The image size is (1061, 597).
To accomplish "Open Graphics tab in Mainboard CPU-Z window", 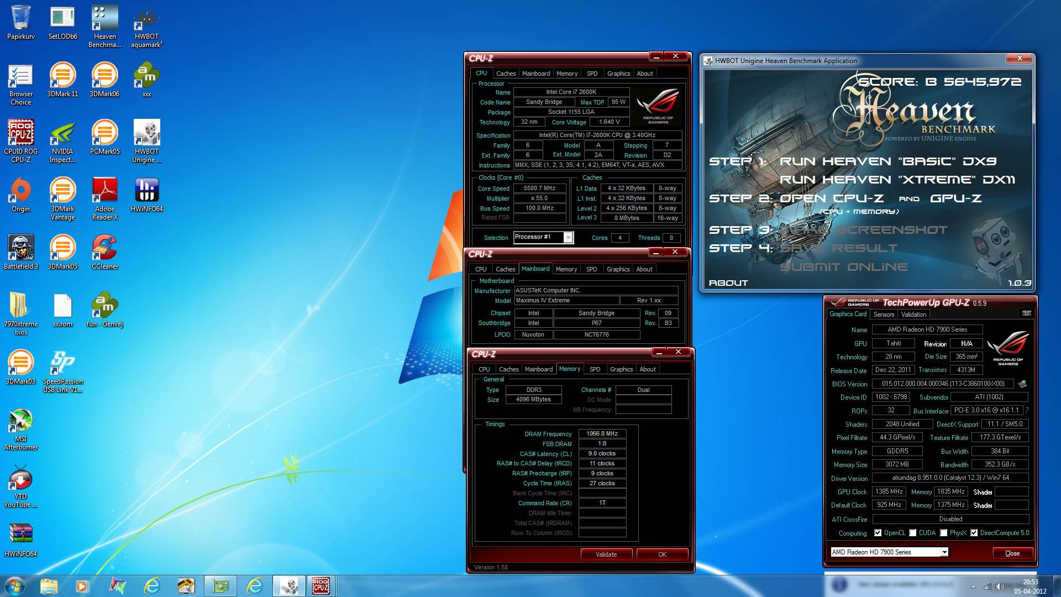I will (618, 269).
